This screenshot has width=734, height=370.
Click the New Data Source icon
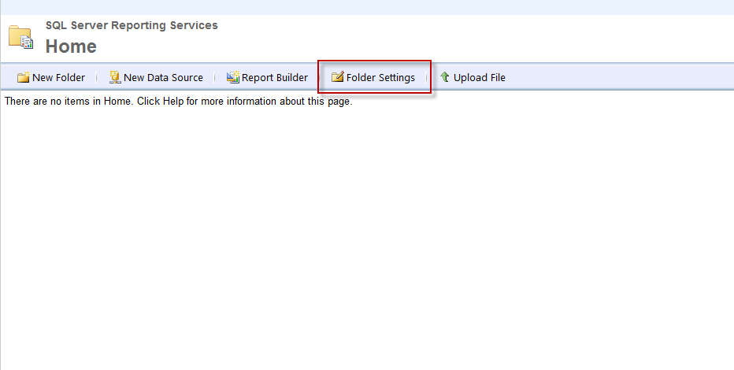click(x=115, y=77)
